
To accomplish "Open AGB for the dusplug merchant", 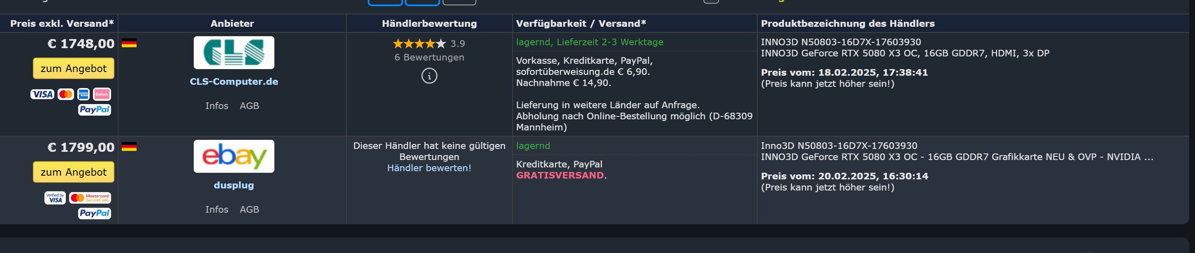I will [249, 209].
